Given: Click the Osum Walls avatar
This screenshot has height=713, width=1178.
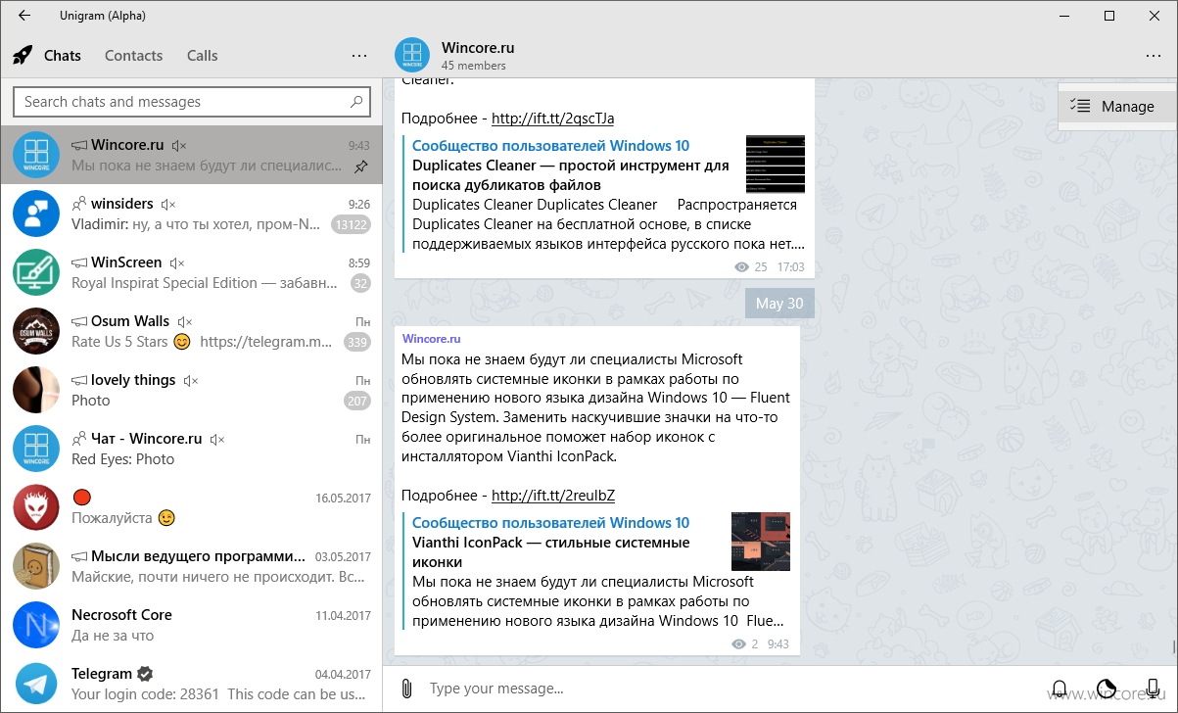Looking at the screenshot, I should point(36,331).
